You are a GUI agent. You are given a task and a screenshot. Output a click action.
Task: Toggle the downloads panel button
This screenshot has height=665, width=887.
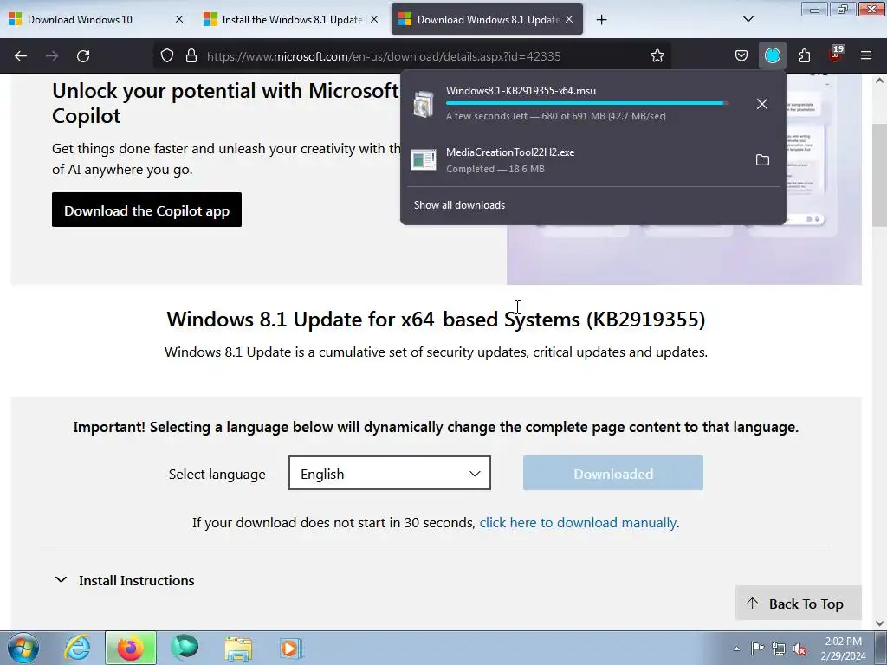772,56
